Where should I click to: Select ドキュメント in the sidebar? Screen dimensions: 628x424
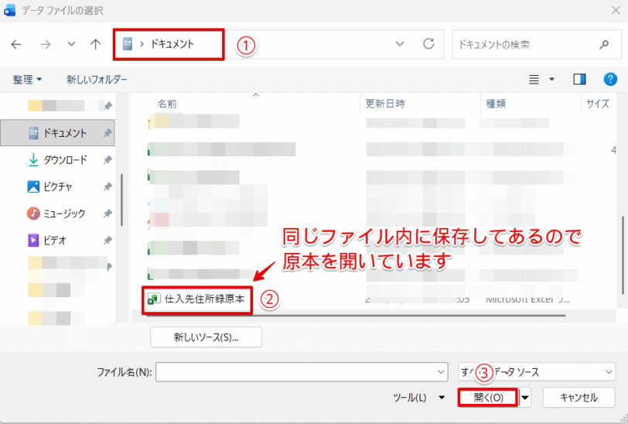pos(57,132)
